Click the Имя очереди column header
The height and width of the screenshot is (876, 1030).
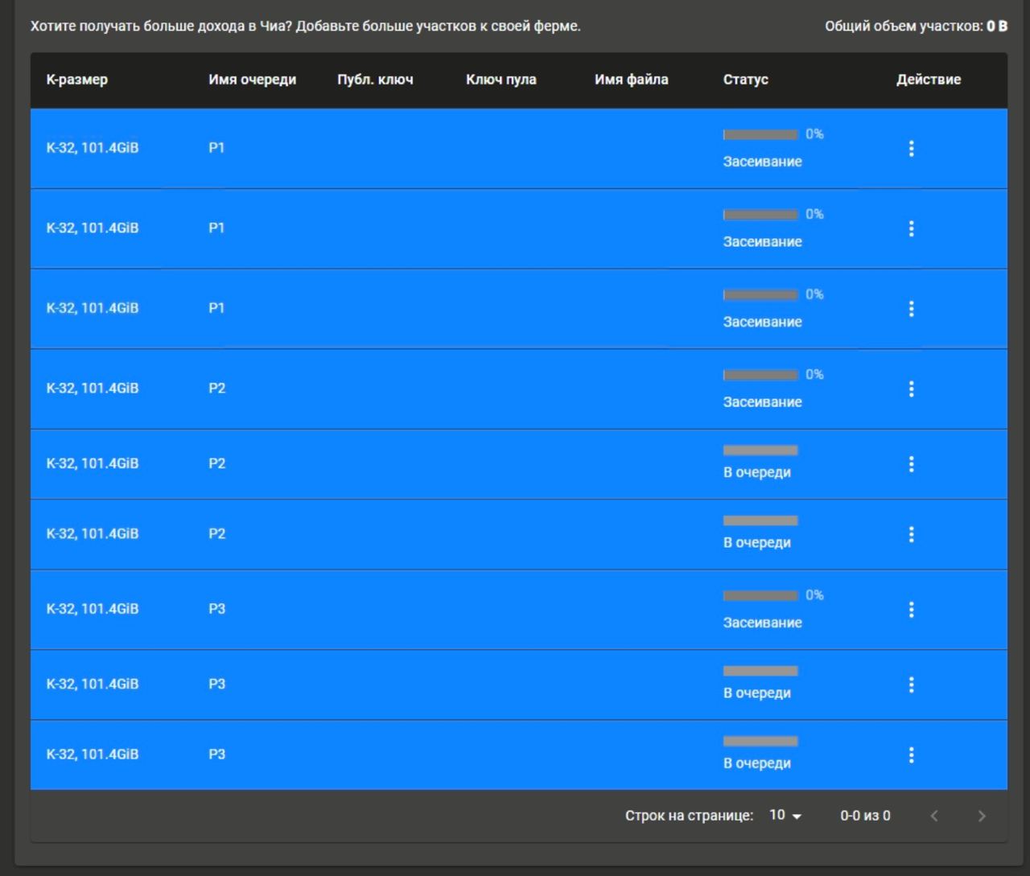(x=253, y=80)
